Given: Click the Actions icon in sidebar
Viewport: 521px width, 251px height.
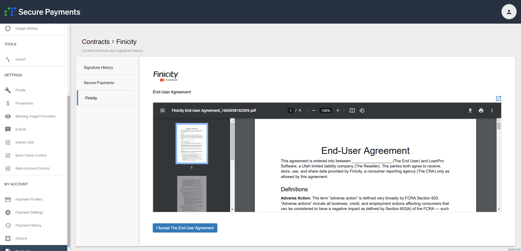Looking at the screenshot, I should pos(8,239).
